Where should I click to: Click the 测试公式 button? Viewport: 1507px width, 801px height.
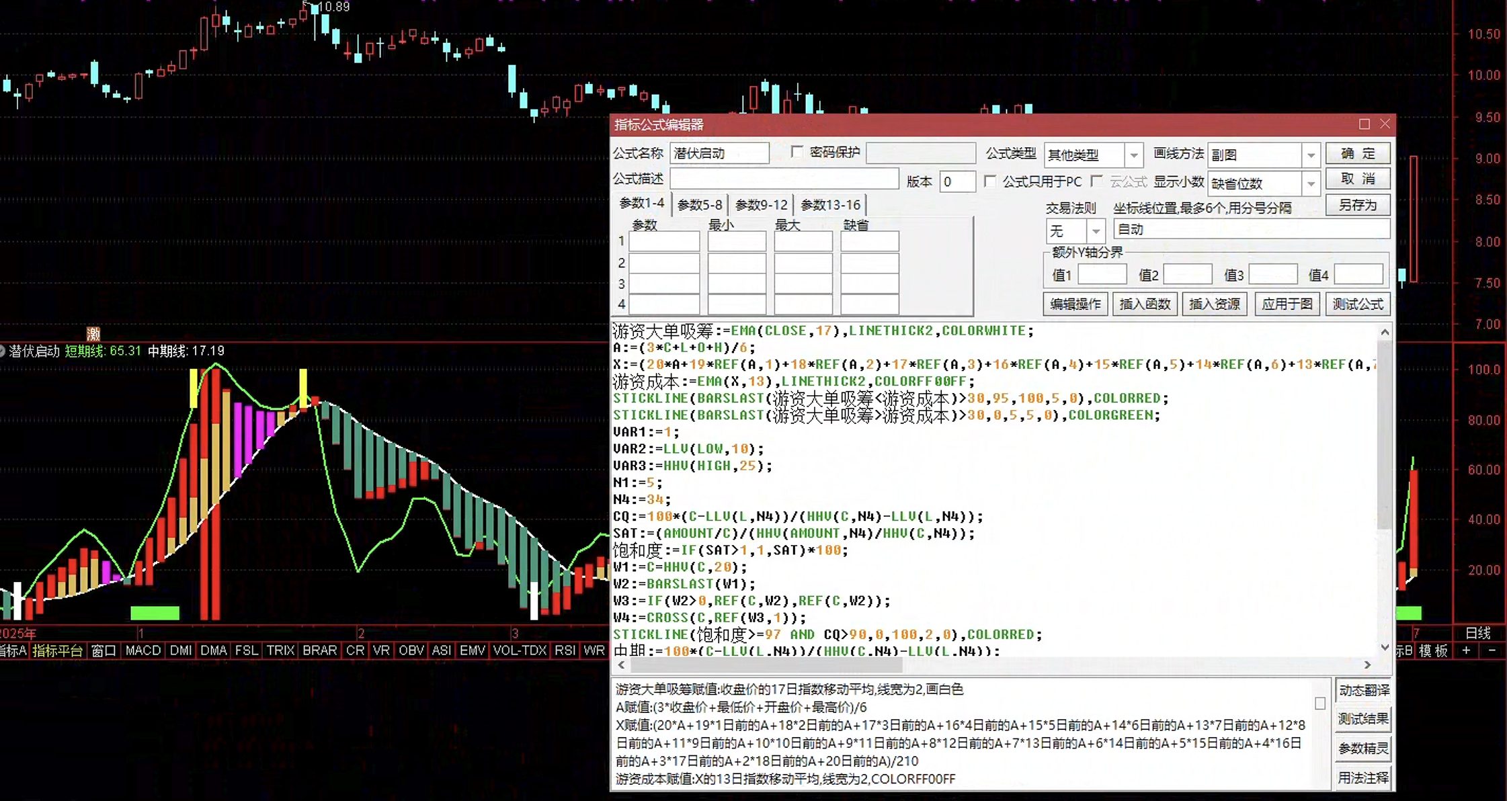[1358, 304]
